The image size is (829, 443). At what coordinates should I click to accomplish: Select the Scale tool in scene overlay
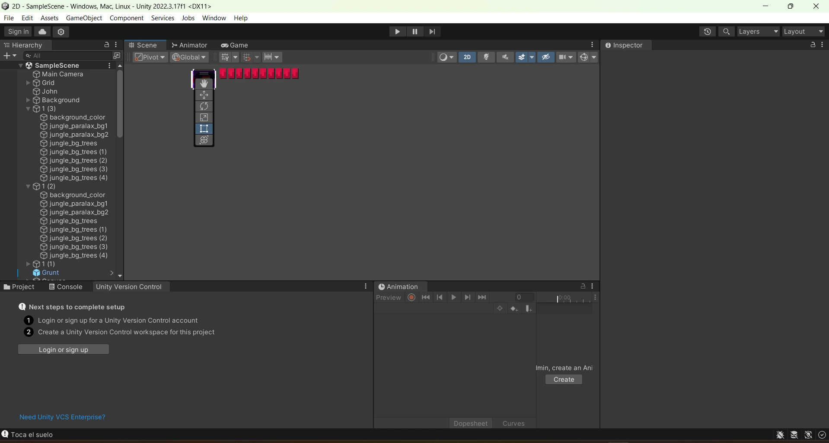204,117
